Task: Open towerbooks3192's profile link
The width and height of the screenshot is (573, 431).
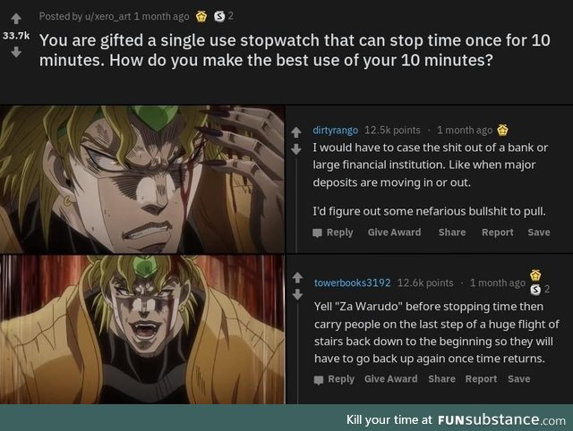Action: coord(352,283)
